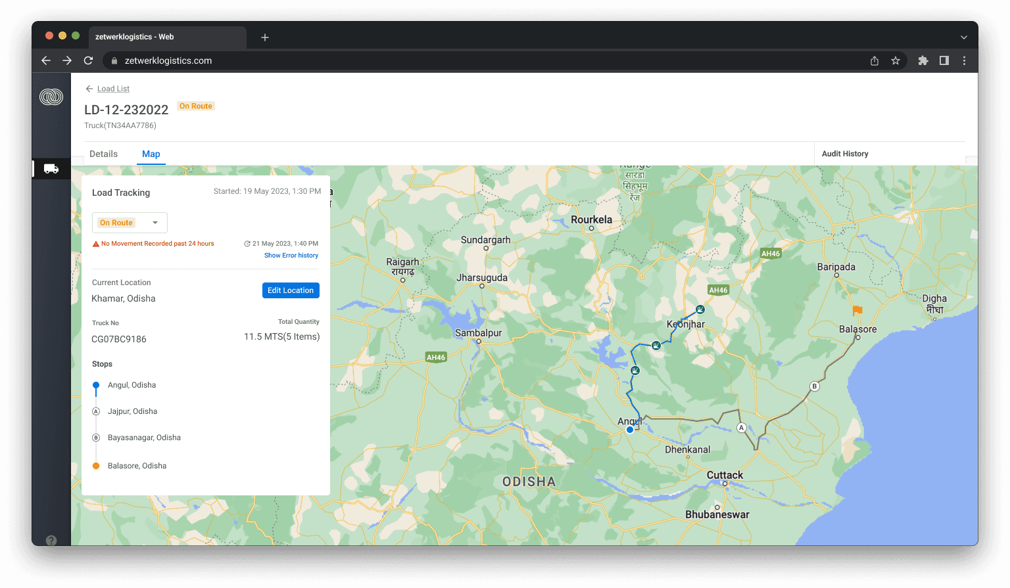Click the clock icon beside 21 May 2023
This screenshot has height=588, width=1010.
pyautogui.click(x=247, y=244)
